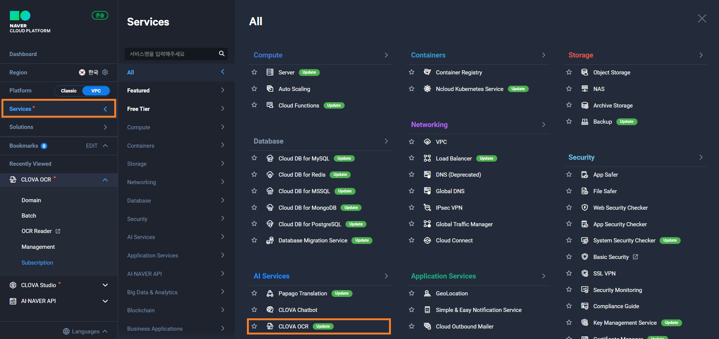
Task: Open the Subscription link under CLOVA OCR
Action: click(x=37, y=262)
